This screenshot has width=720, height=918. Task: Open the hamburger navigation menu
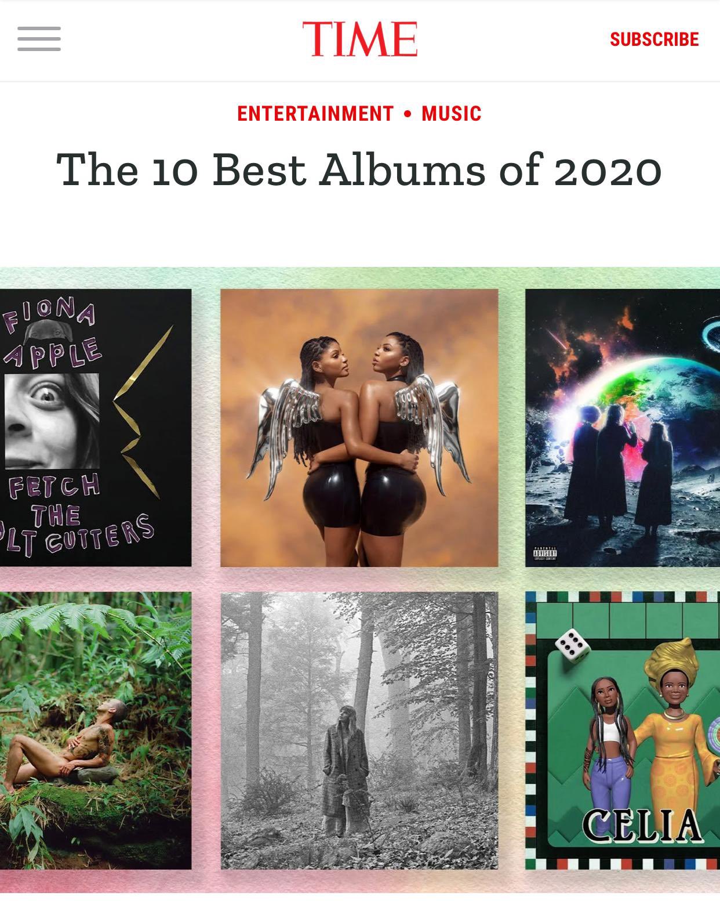coord(39,39)
